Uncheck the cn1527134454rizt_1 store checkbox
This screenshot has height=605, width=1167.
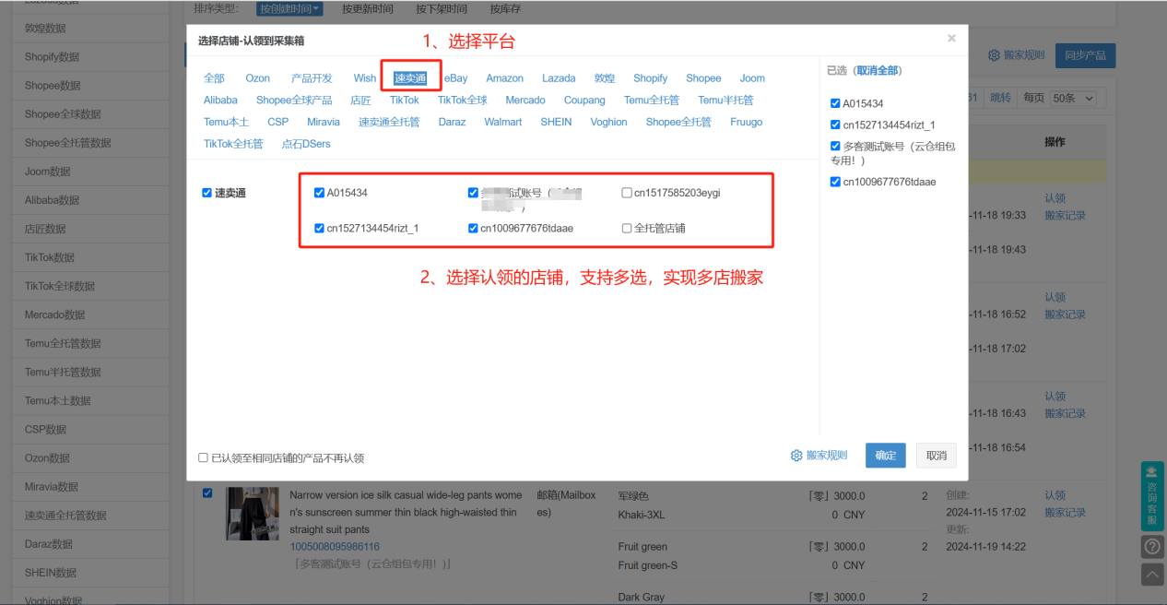[x=319, y=228]
